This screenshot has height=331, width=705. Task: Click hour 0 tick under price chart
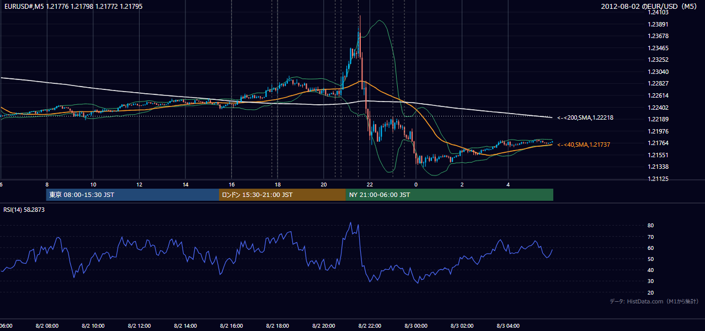click(416, 185)
